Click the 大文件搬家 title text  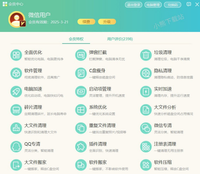[x=35, y=162]
